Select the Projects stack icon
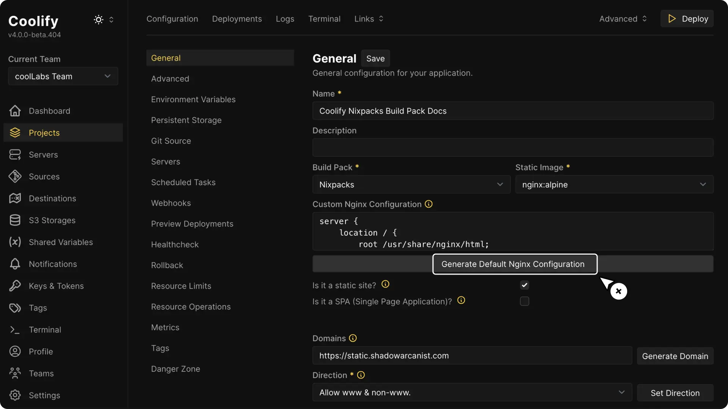 15,133
